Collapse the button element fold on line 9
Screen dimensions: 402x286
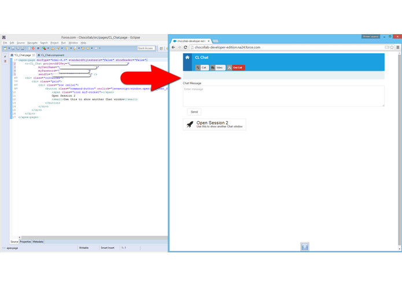17,89
